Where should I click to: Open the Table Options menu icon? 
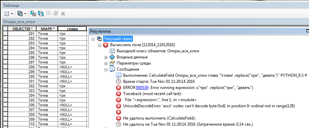(x=6, y=14)
